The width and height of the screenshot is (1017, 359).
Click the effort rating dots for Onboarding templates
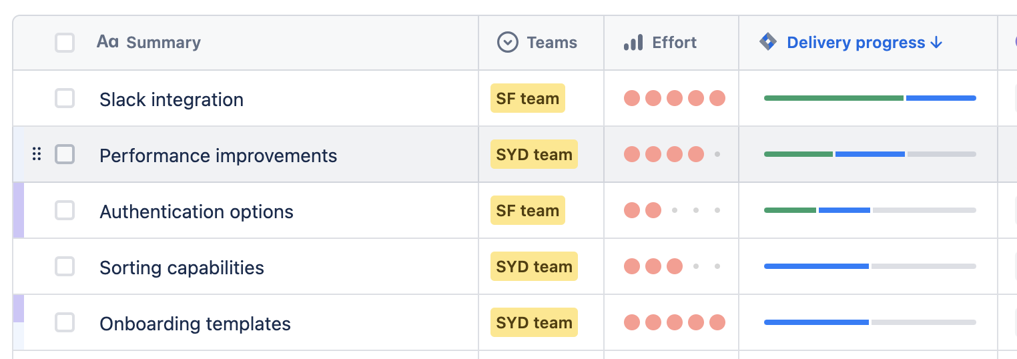(675, 322)
